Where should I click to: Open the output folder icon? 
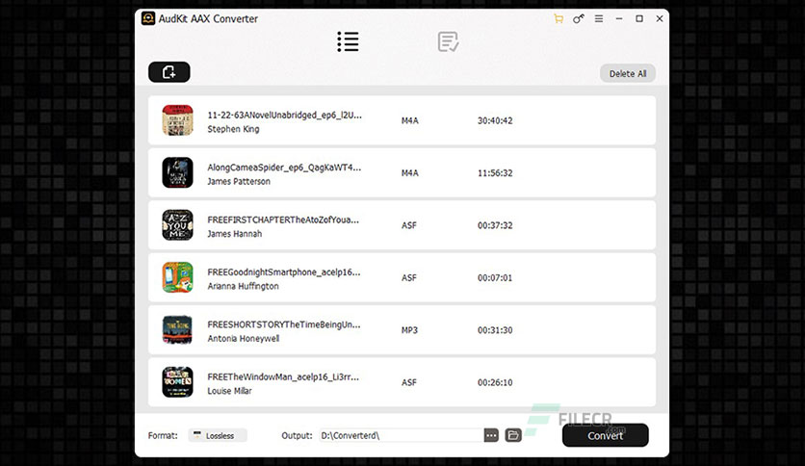(x=513, y=435)
